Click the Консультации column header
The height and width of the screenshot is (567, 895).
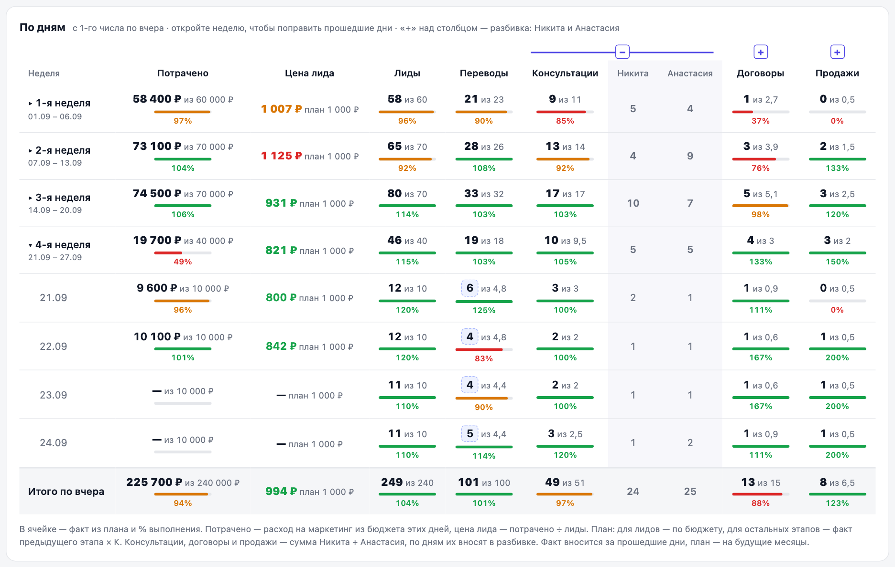click(565, 73)
